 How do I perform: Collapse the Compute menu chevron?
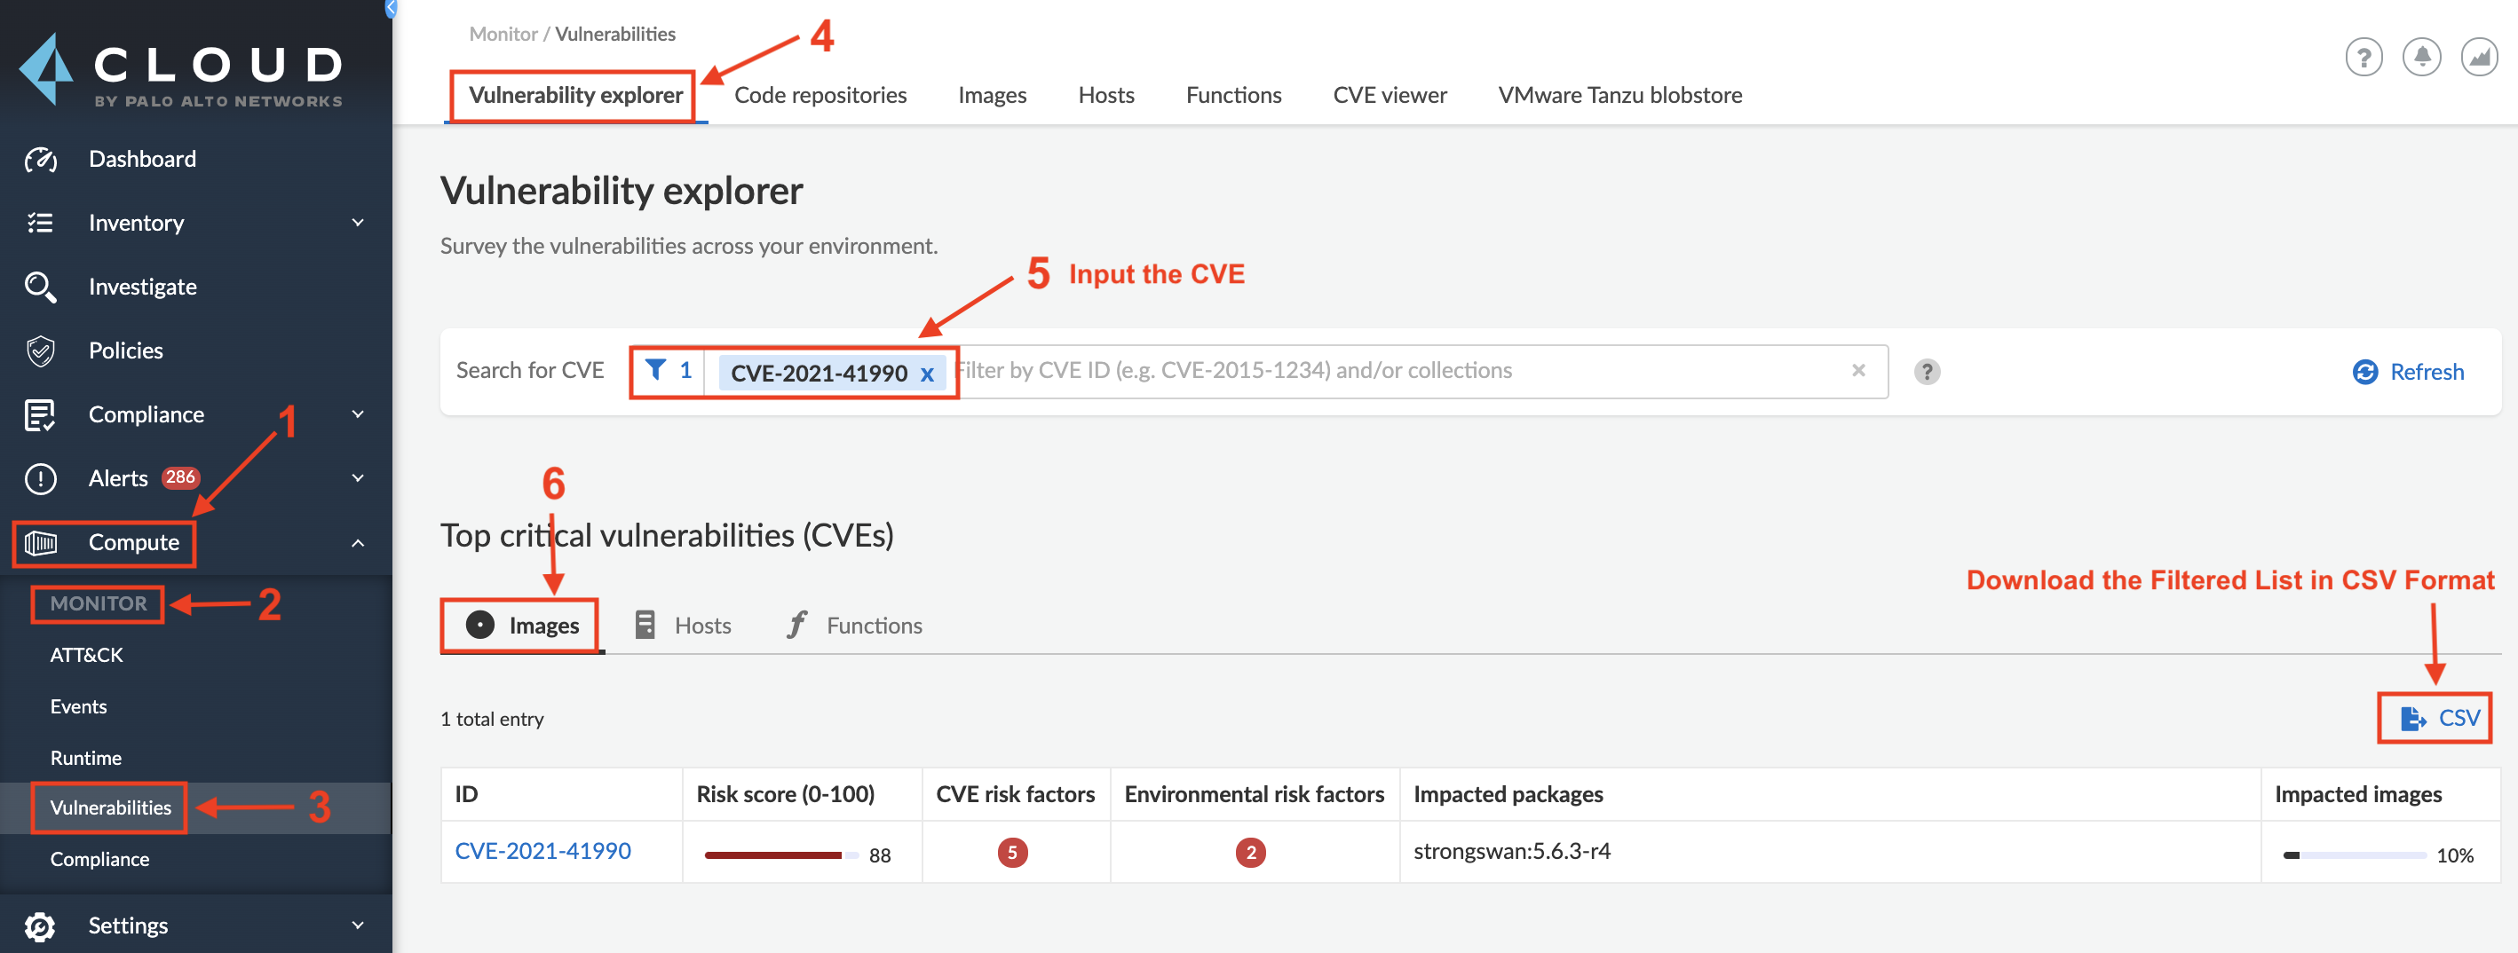coord(358,543)
